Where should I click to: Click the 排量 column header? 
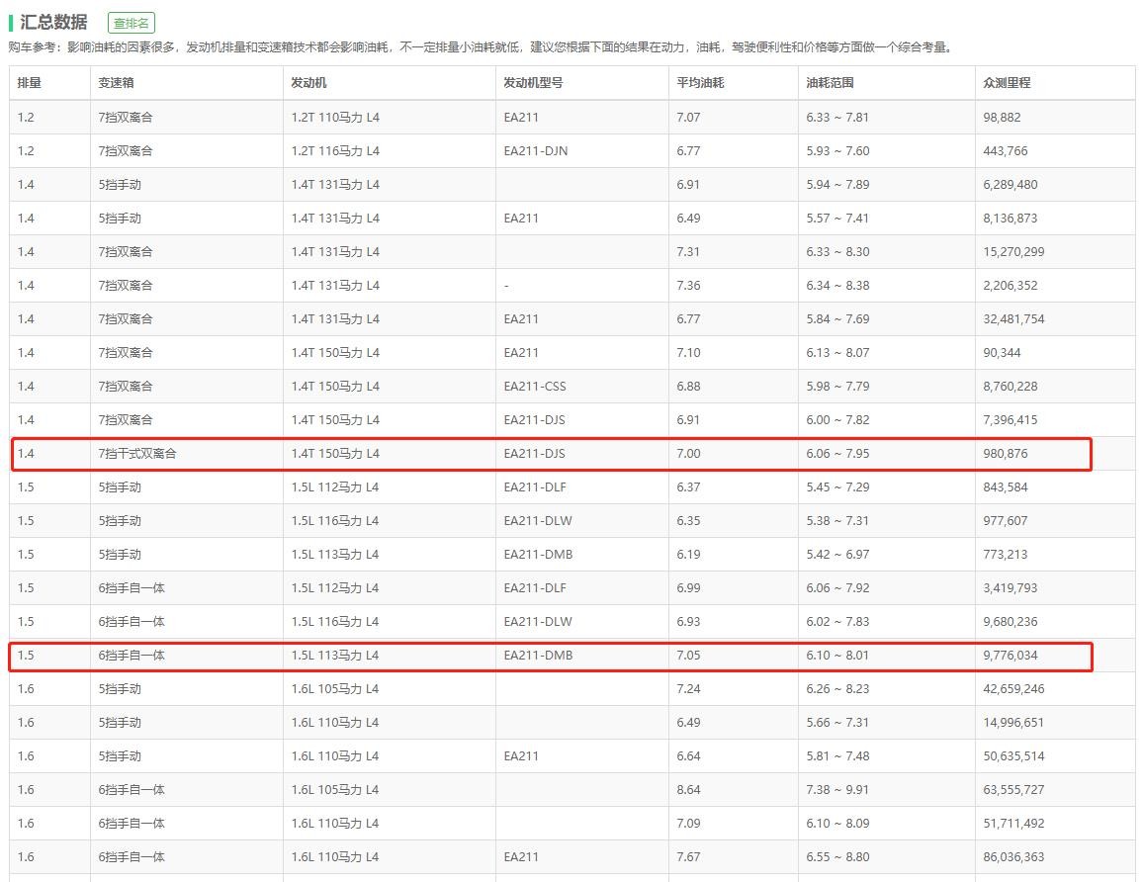coord(29,83)
